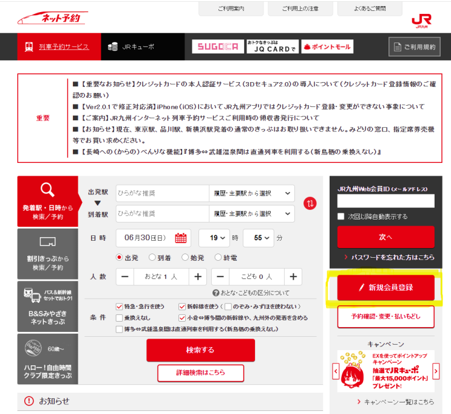Click the 60歳 club stamp icon
Screen dimensions: 451x414
pos(33,348)
